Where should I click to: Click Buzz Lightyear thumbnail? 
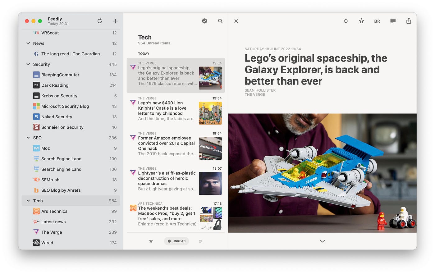point(210,183)
